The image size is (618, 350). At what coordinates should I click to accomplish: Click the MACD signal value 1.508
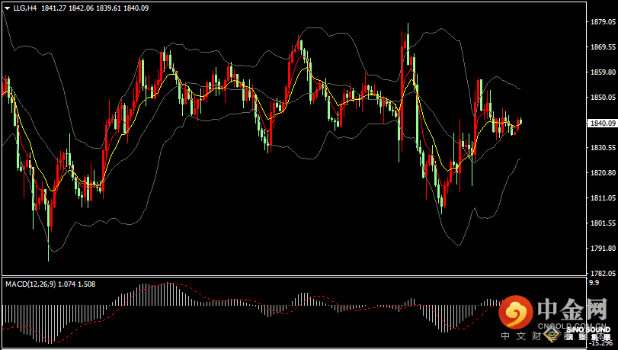(87, 284)
